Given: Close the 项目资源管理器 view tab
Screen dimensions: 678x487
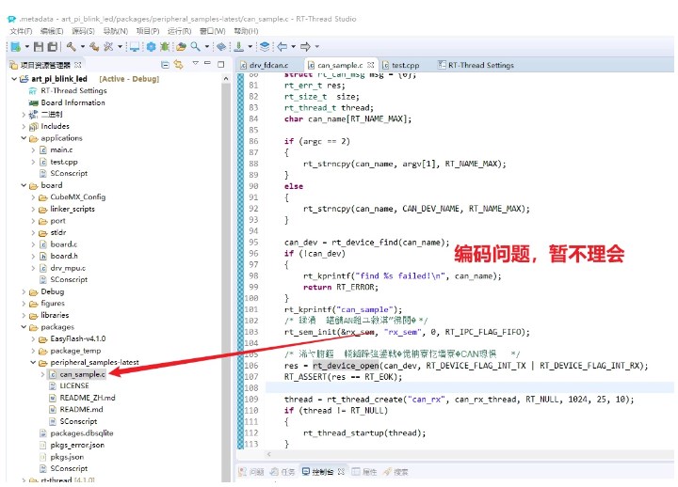Looking at the screenshot, I should click(78, 65).
